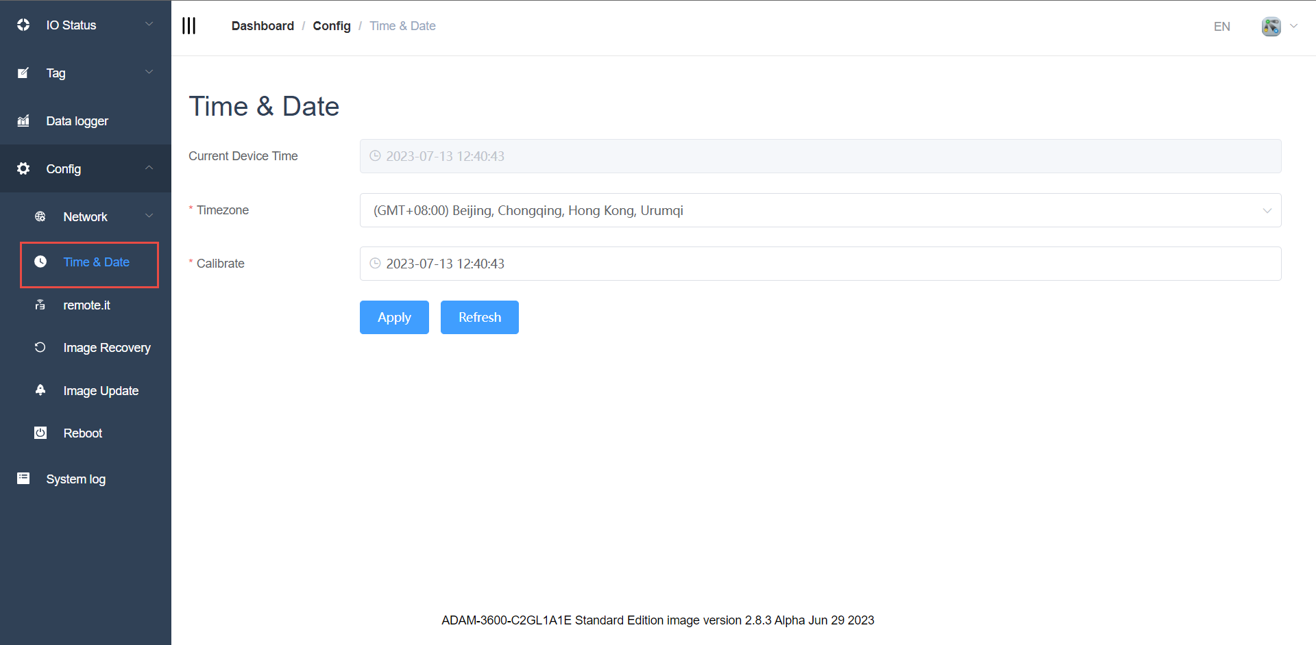
Task: Expand the IO Status submenu chevron
Action: [149, 25]
